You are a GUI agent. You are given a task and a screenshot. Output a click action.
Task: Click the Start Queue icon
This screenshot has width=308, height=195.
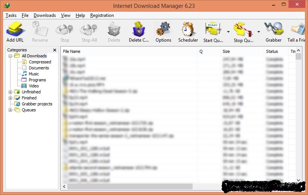[213, 29]
